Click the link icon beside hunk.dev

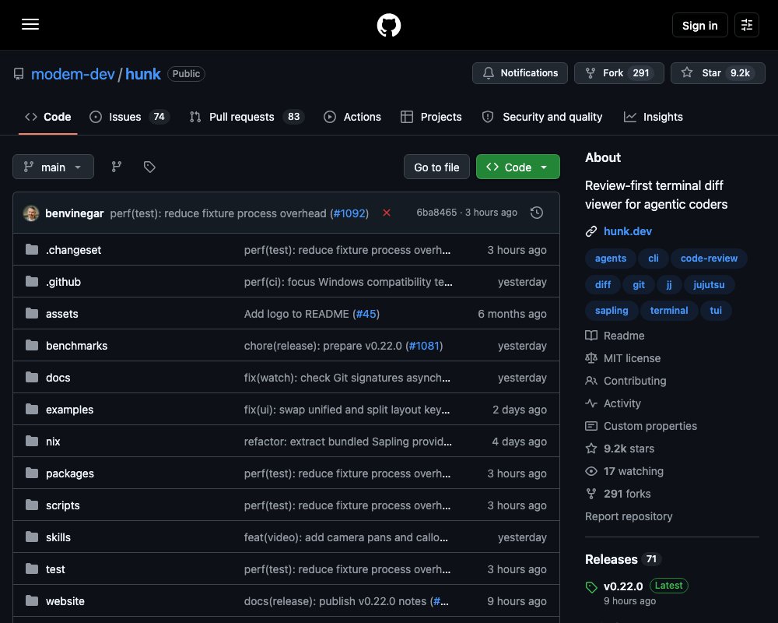tap(591, 231)
